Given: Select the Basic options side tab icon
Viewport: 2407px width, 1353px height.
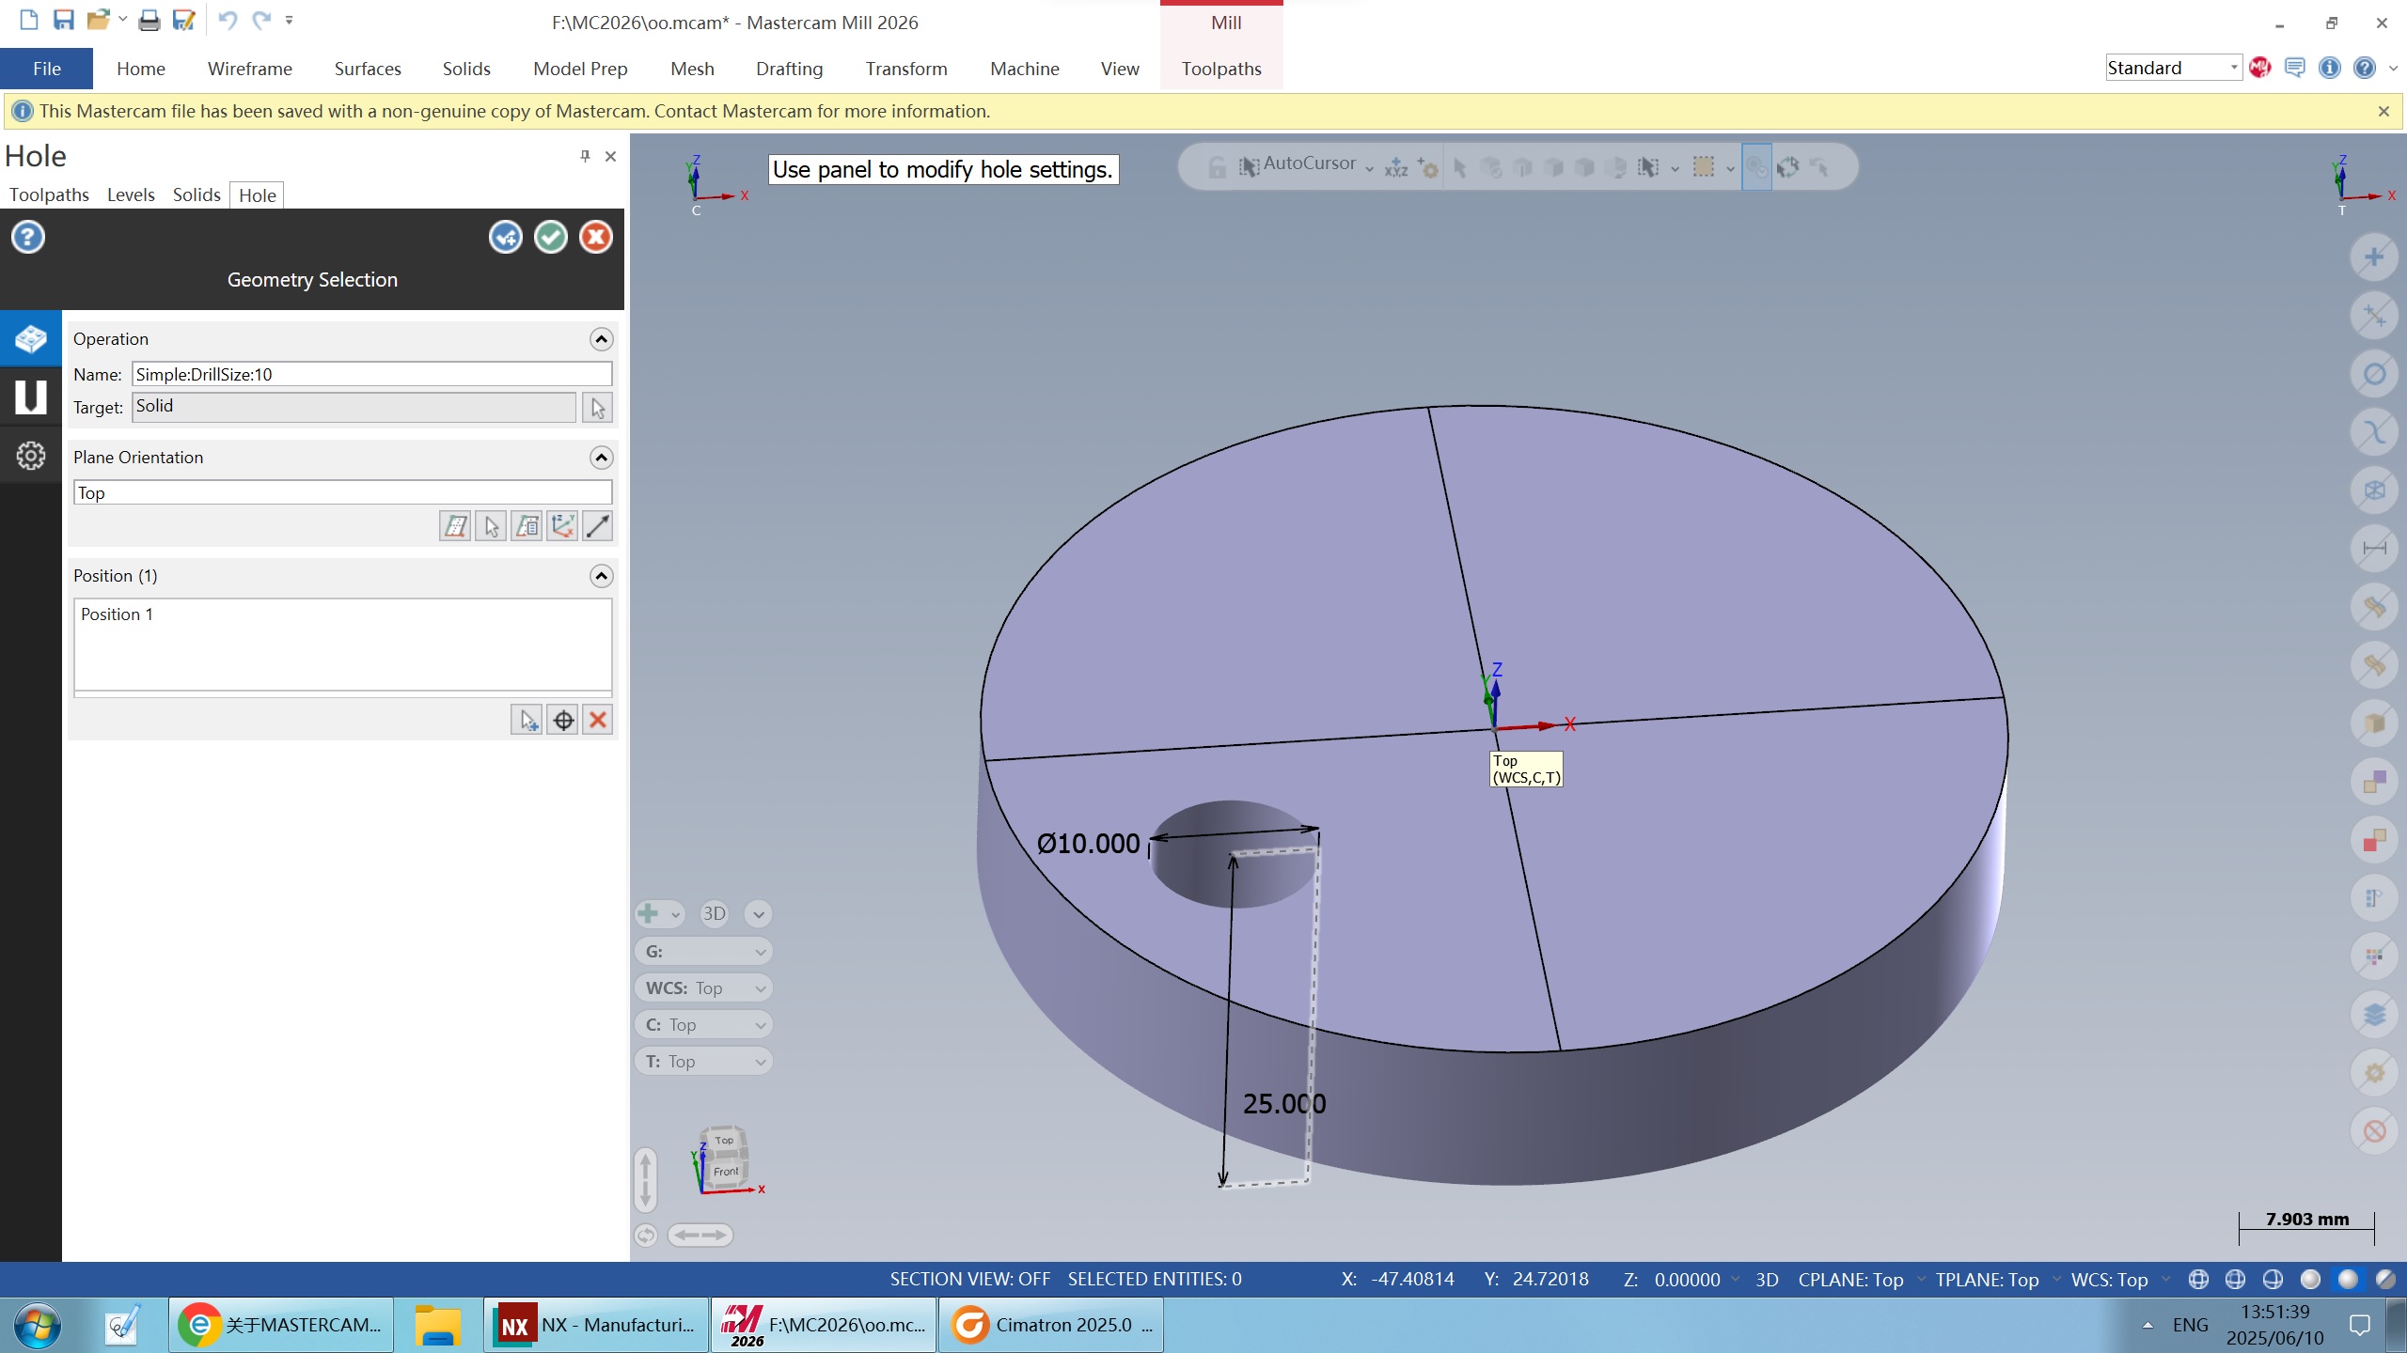Looking at the screenshot, I should point(30,338).
